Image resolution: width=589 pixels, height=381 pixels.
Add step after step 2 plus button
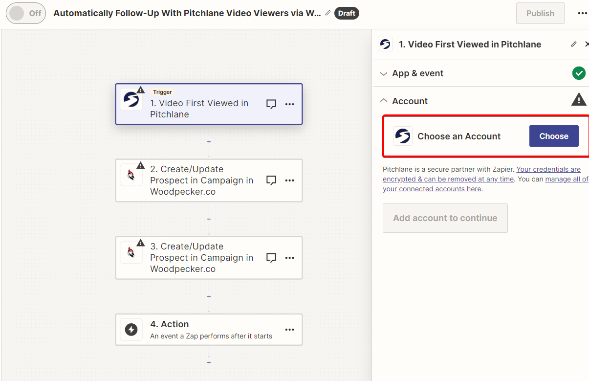tap(209, 219)
